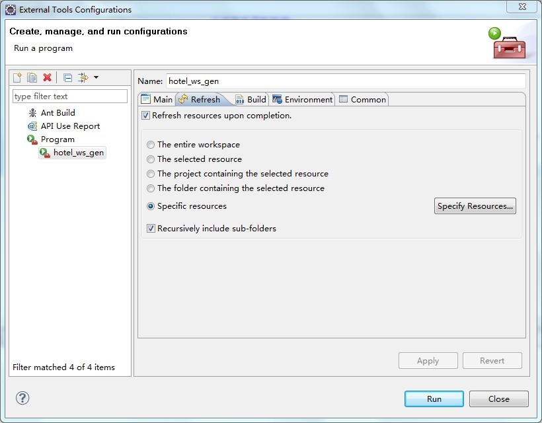Open the filter options dropdown arrow
This screenshot has height=423, width=542.
coord(96,77)
